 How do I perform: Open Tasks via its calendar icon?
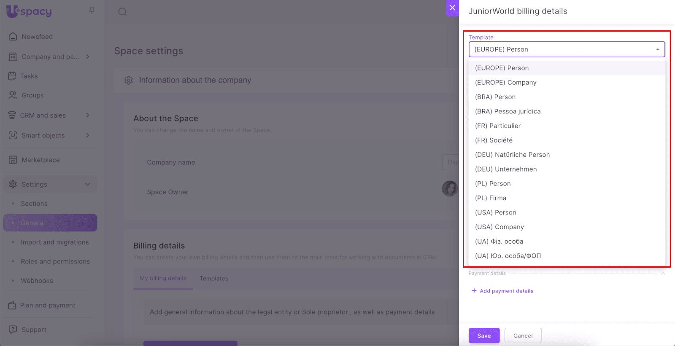(12, 76)
